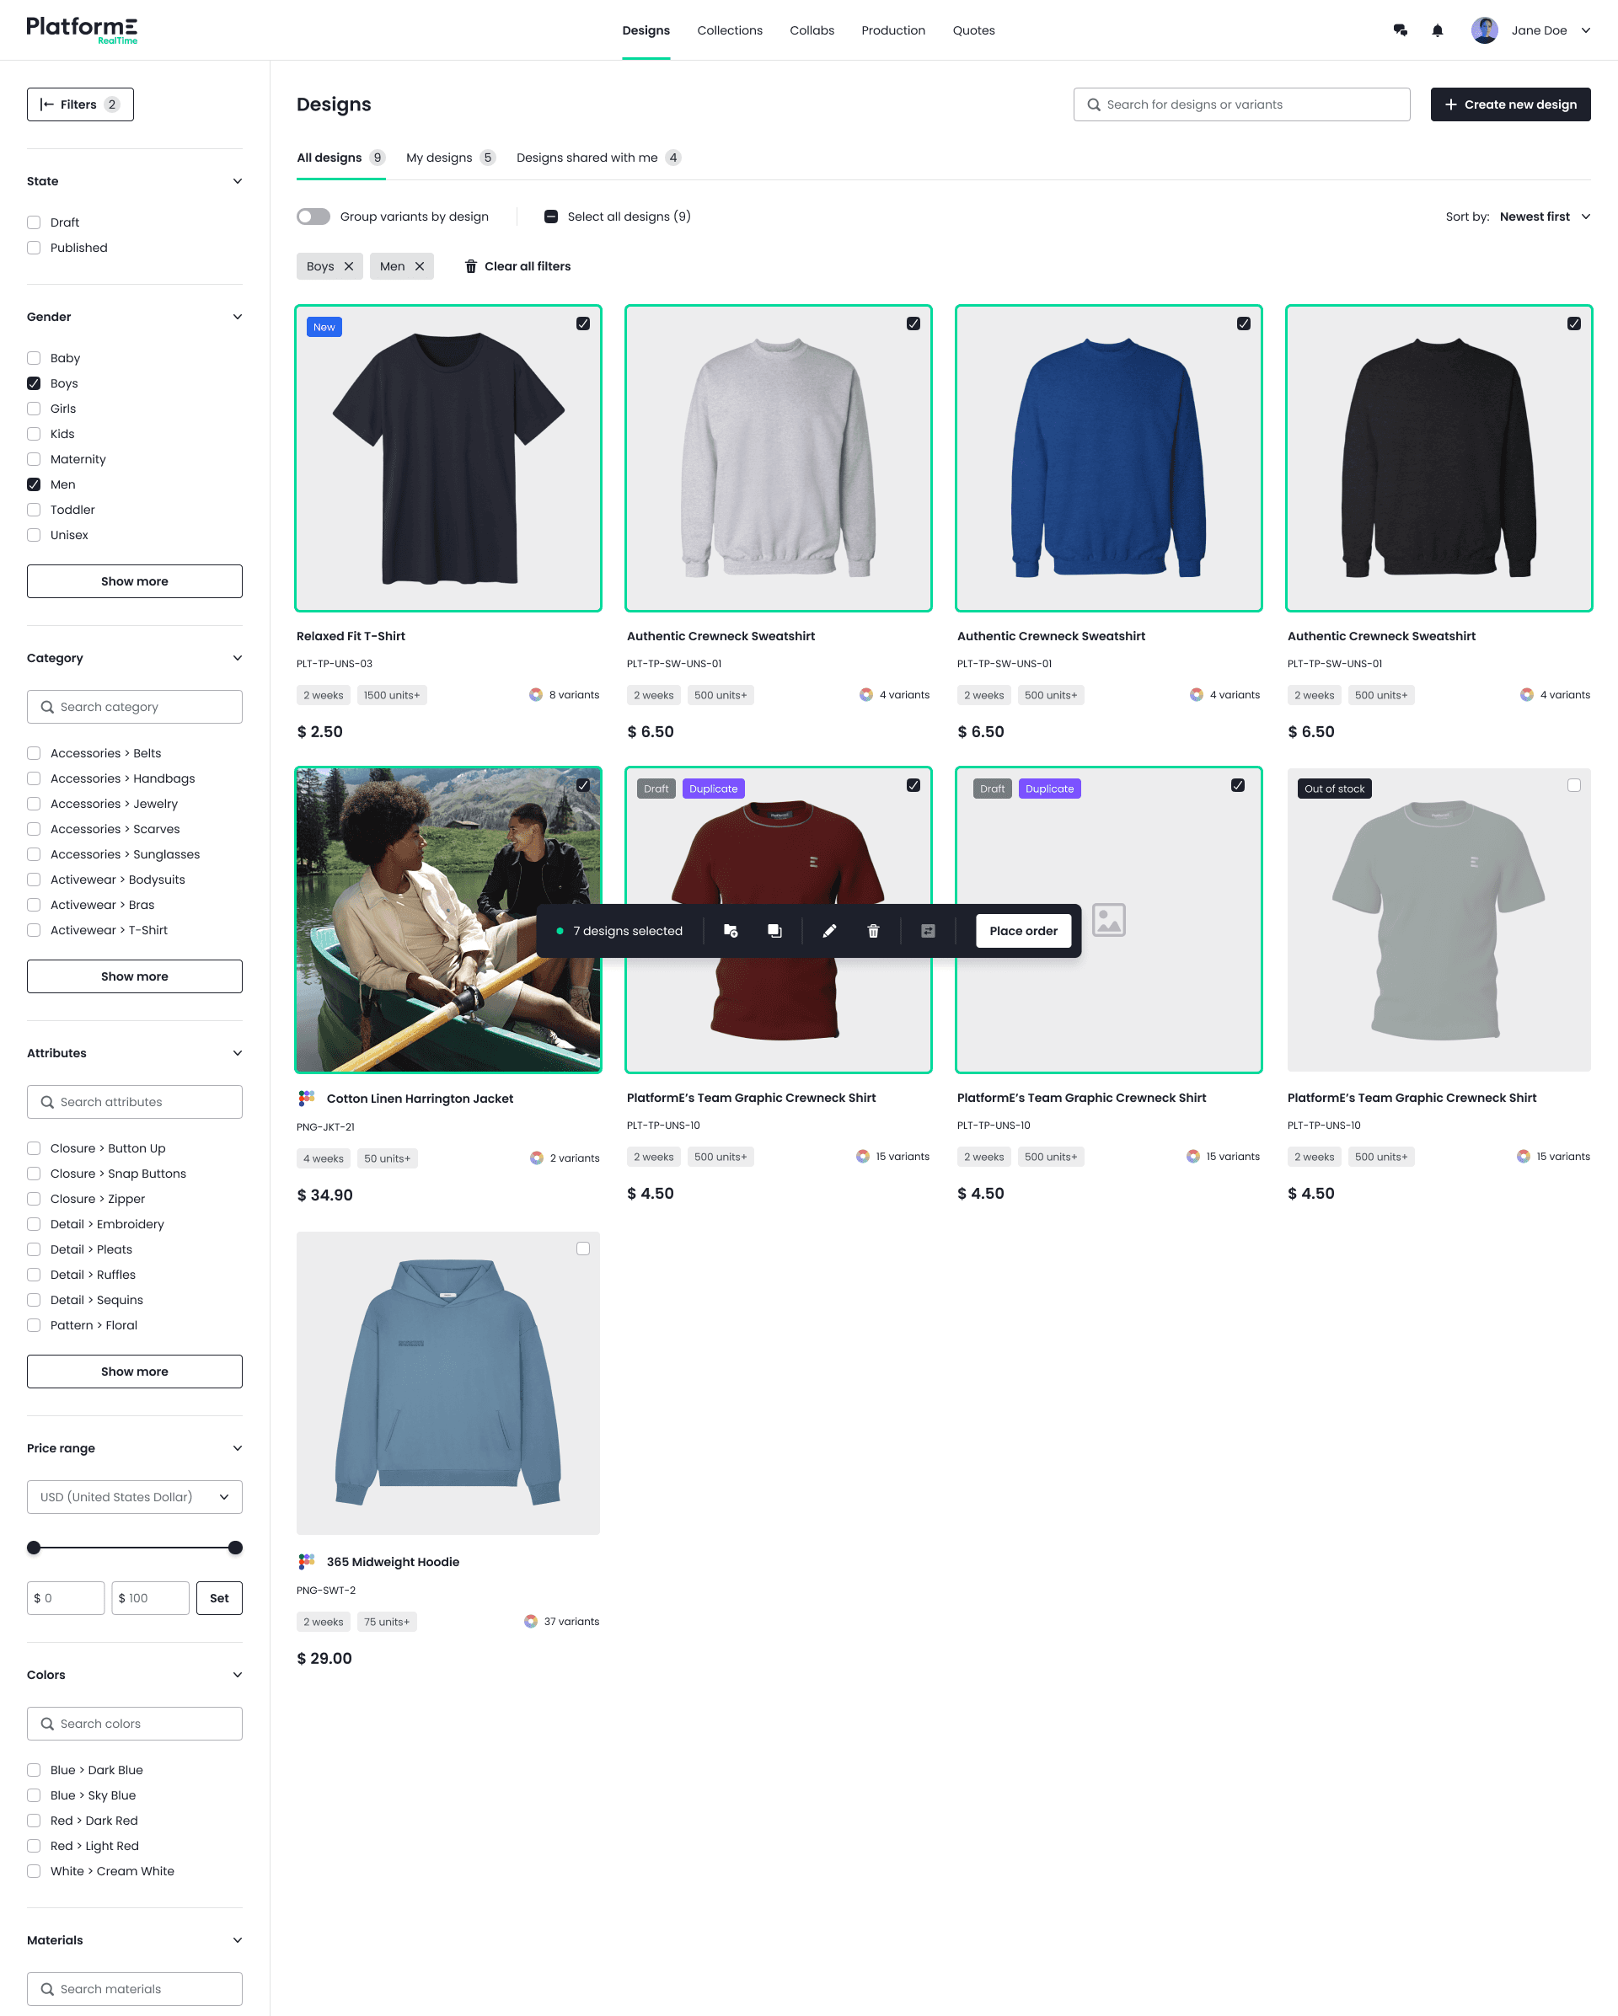
Task: Click Create new design button
Action: click(1509, 104)
